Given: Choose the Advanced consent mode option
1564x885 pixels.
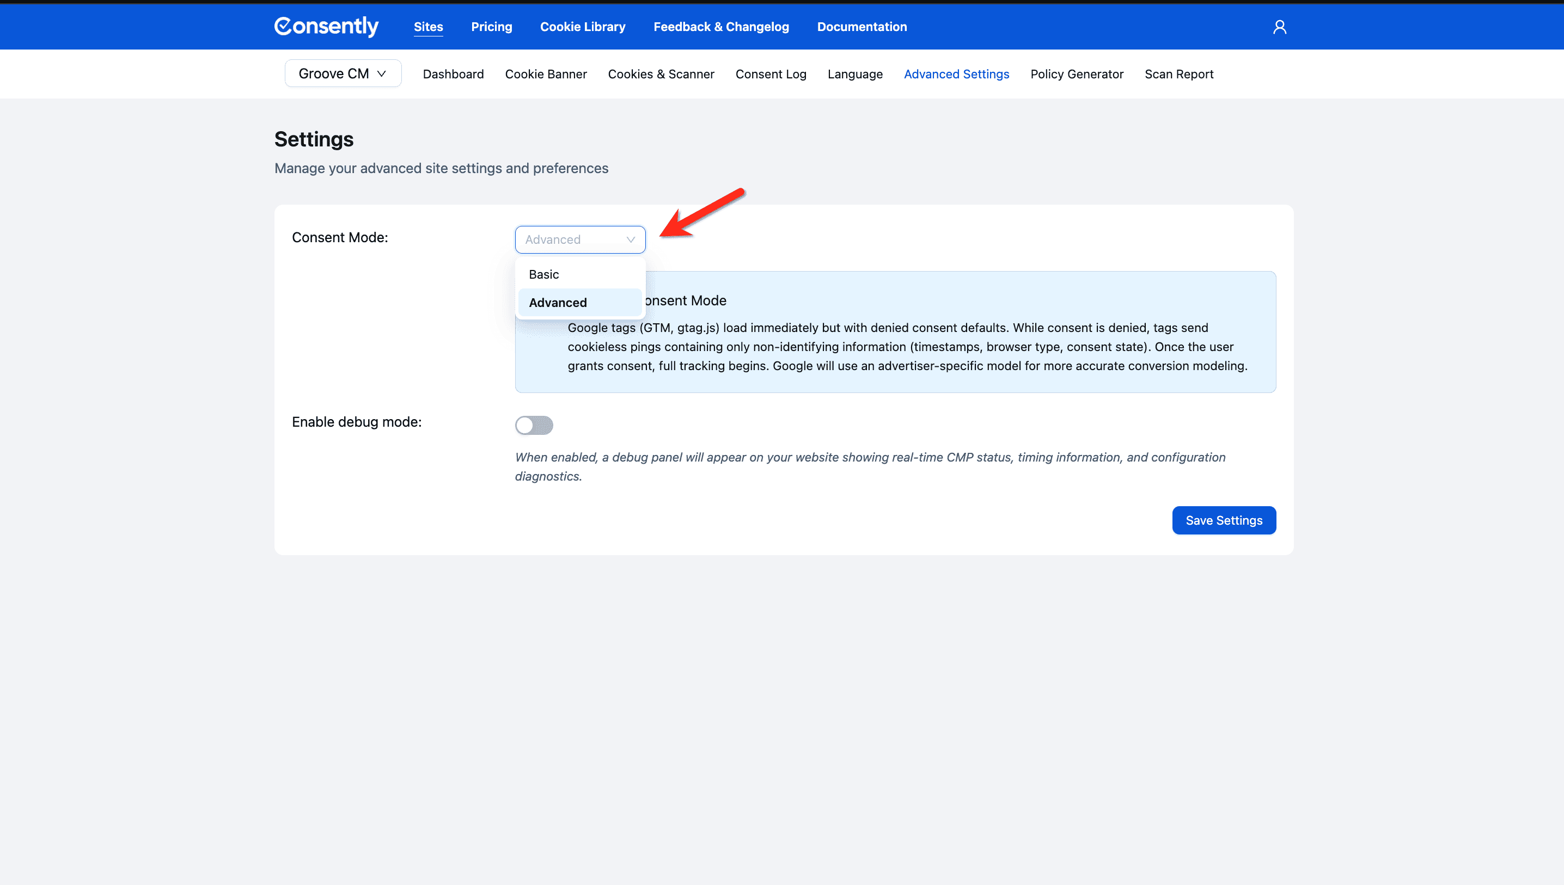Looking at the screenshot, I should point(558,303).
